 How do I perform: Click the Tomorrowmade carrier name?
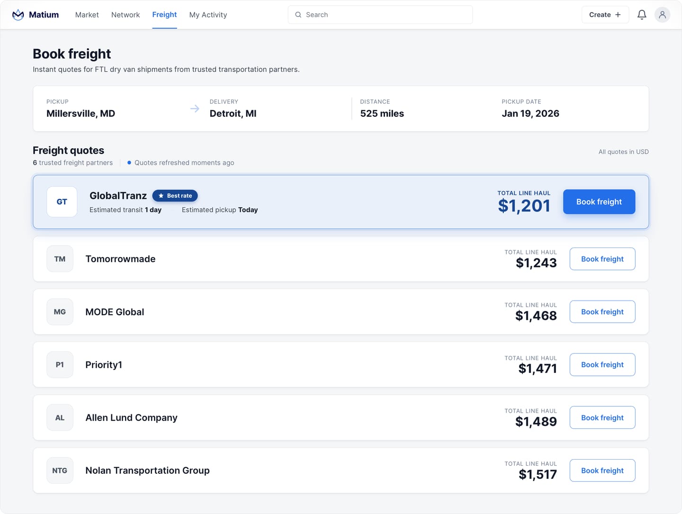[120, 259]
